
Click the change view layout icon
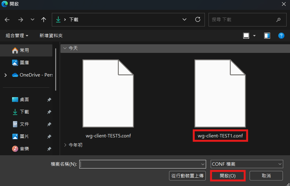246,36
